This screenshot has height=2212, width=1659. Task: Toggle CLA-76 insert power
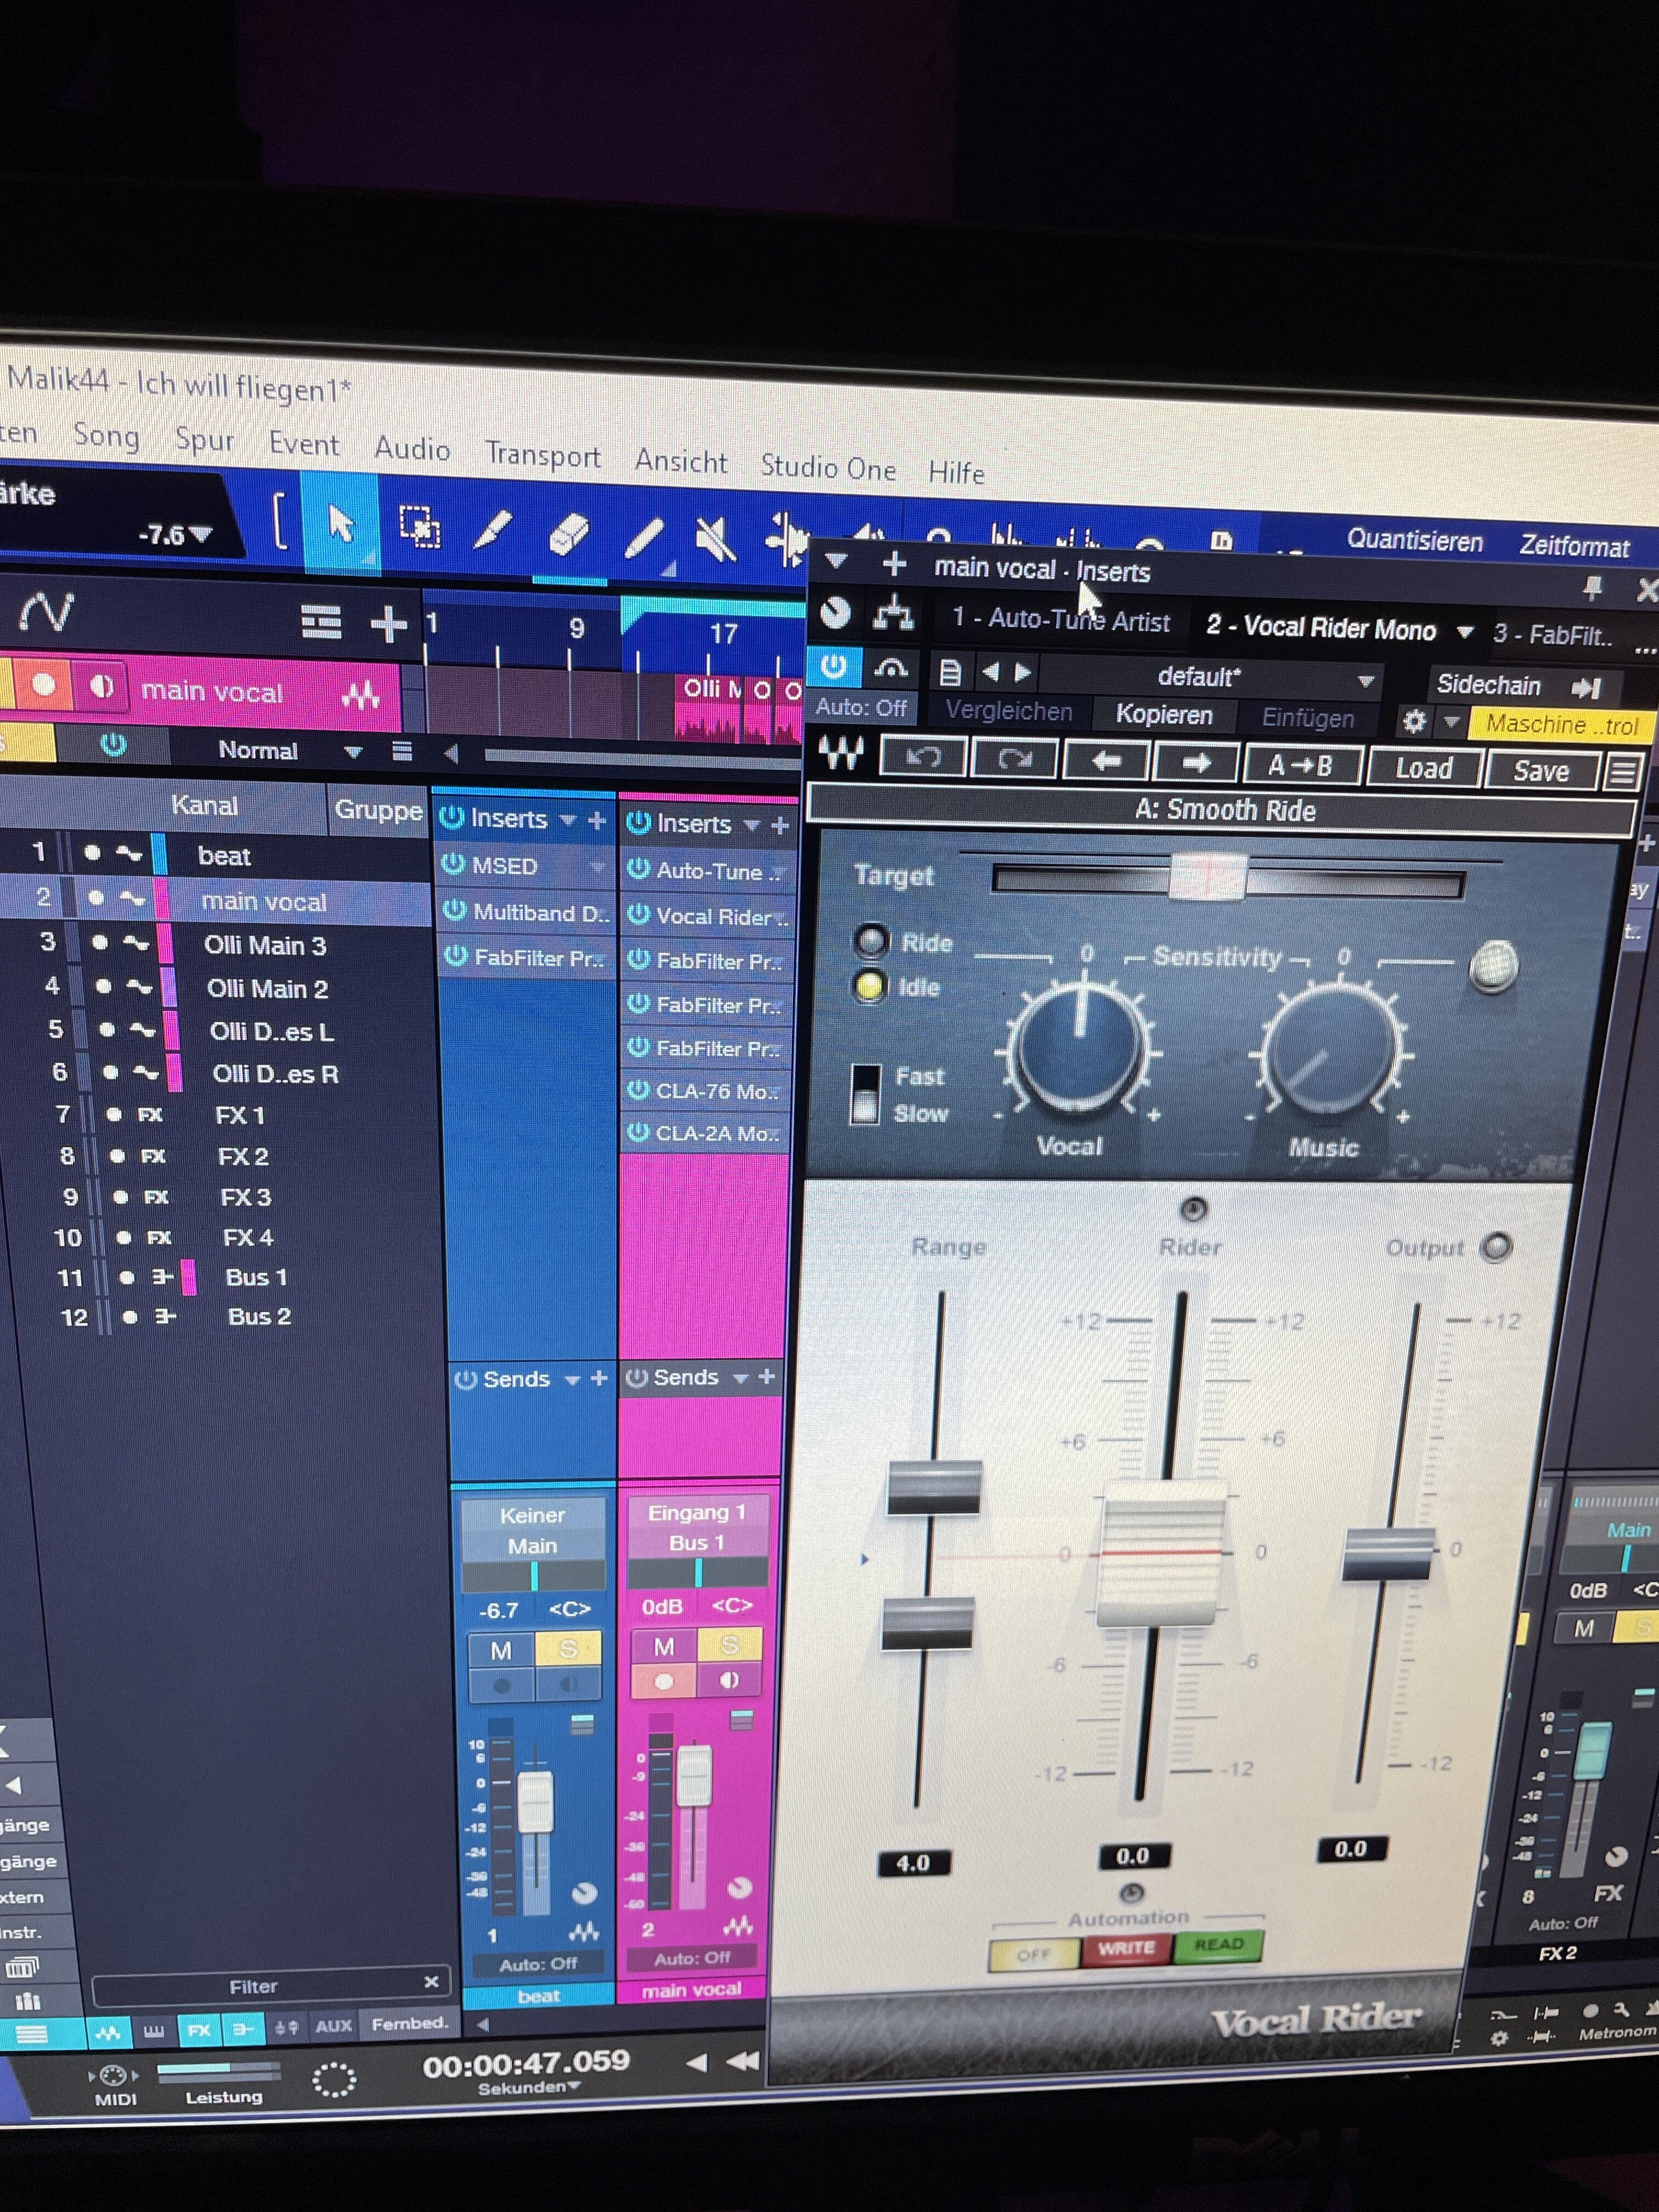click(x=638, y=1089)
